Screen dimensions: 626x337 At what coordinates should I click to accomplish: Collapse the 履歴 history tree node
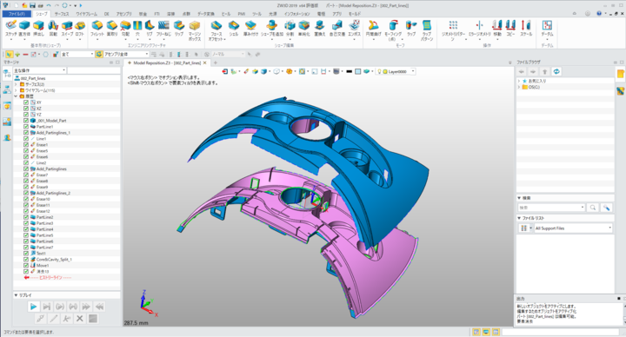tap(16, 96)
